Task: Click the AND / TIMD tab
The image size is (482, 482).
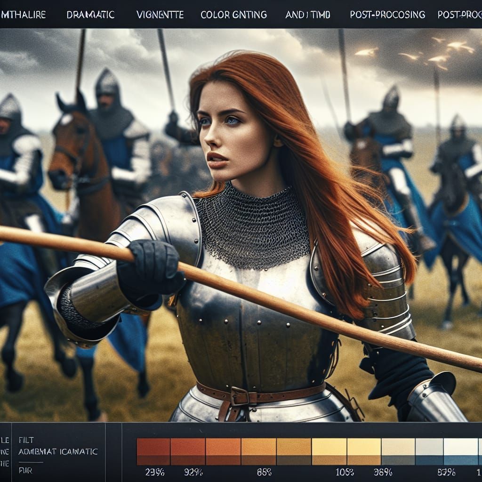Action: (308, 15)
